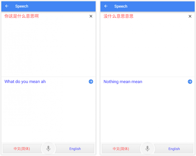Open translation 'What do you mean ah' arrow
Viewport: 196px width, 156px height.
point(91,82)
